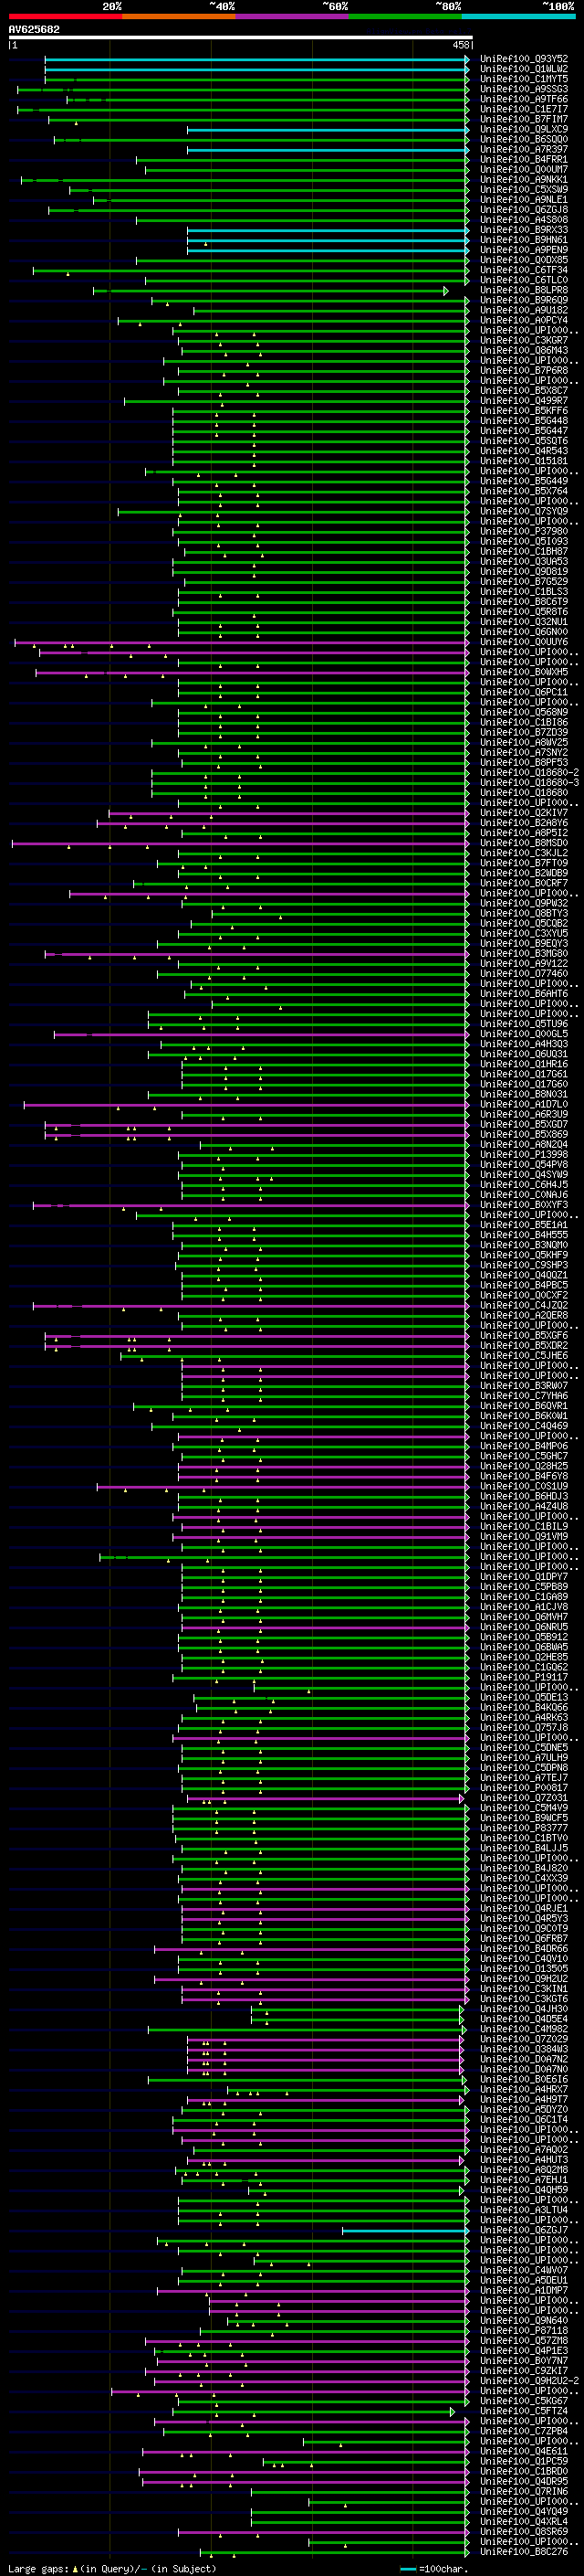Click UniRef100_Q7RIN6
This screenshot has width=584, height=2576.
click(x=524, y=2492)
